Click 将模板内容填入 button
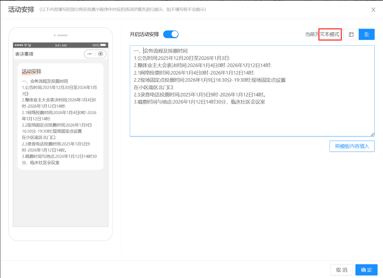 [352, 146]
